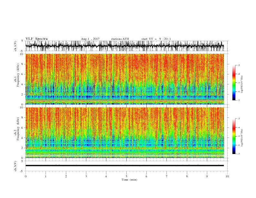Viewport: 256px width, 198px height.
Task: Click the time axis tick label "9"
Action: (207, 176)
